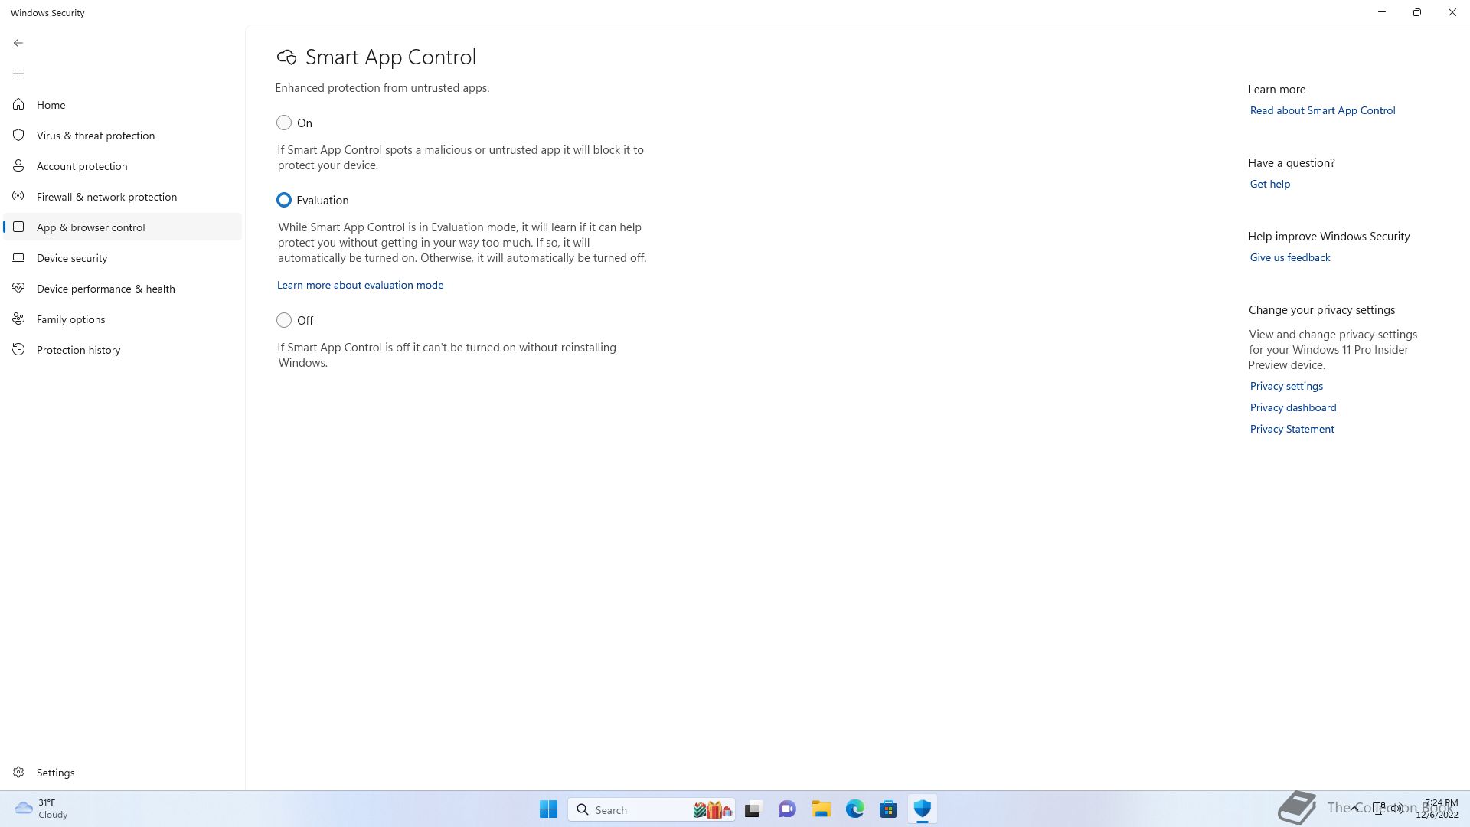Click the App & browser control window icon
This screenshot has width=1470, height=827.
18,227
